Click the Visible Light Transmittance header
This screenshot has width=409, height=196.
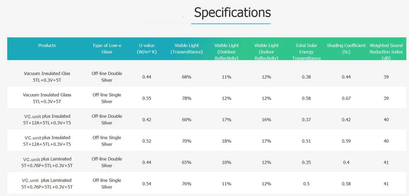pos(187,49)
